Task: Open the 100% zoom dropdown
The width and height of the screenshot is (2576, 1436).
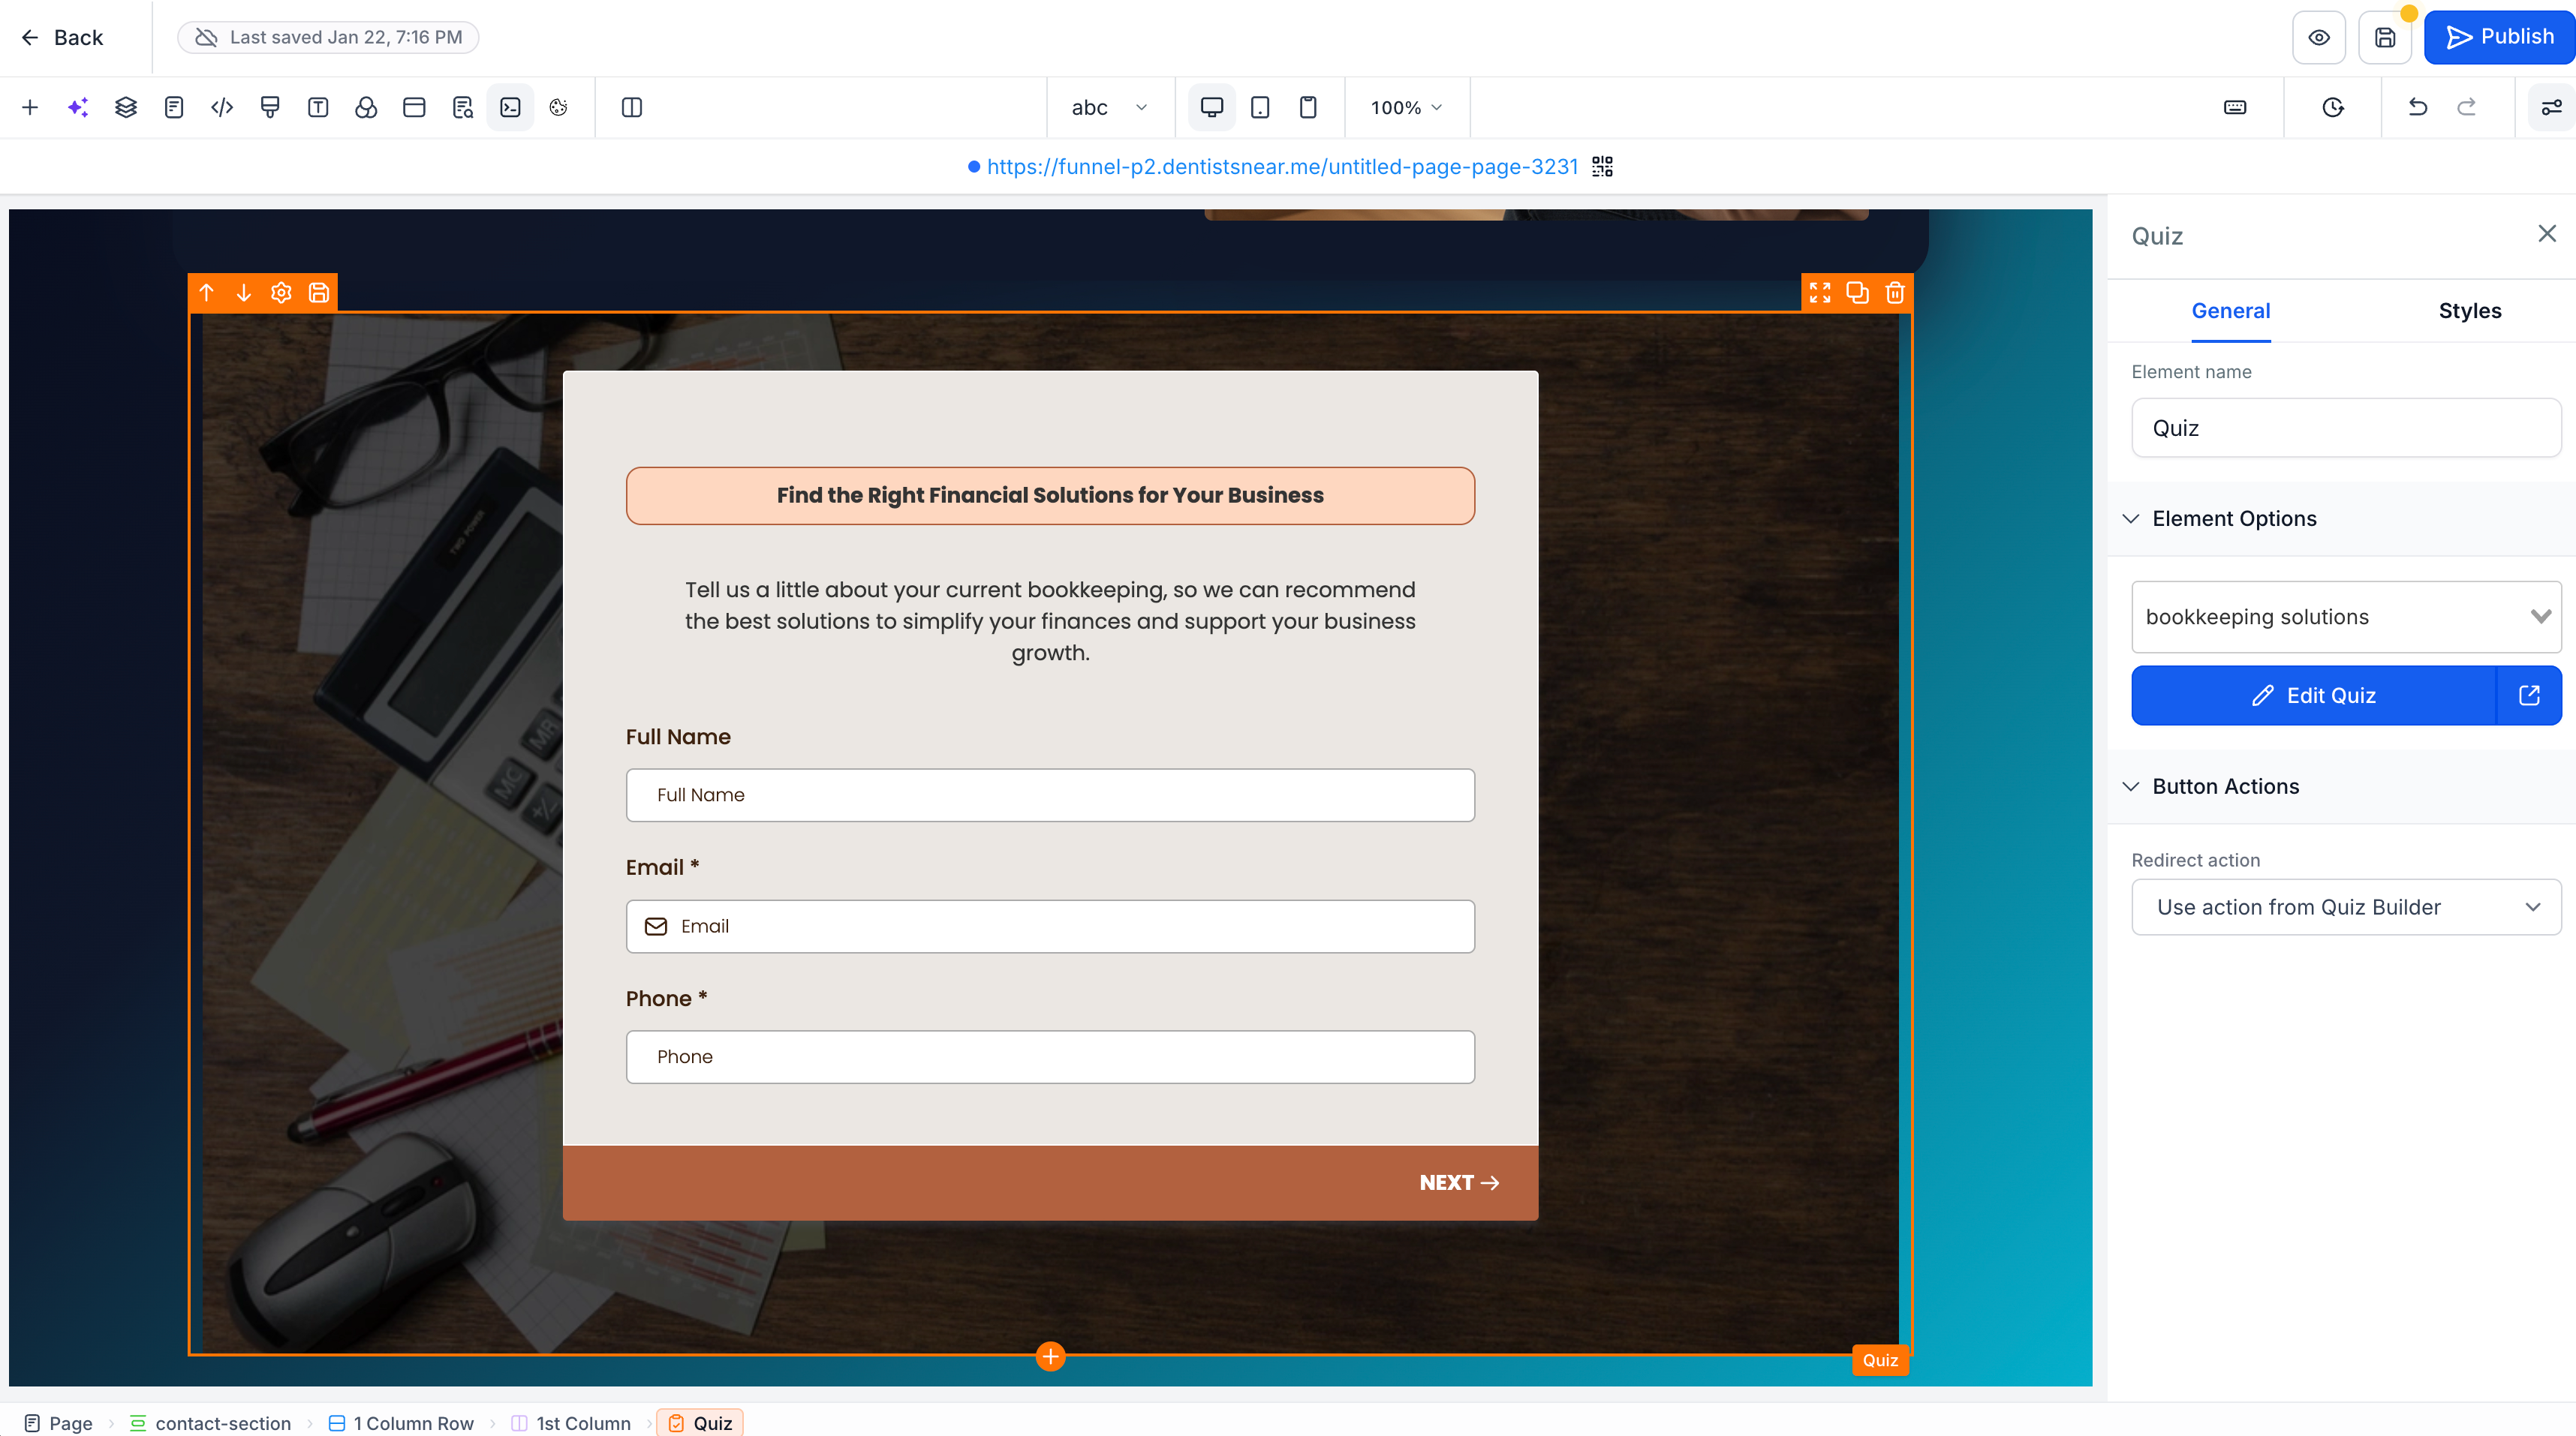Action: pyautogui.click(x=1406, y=108)
